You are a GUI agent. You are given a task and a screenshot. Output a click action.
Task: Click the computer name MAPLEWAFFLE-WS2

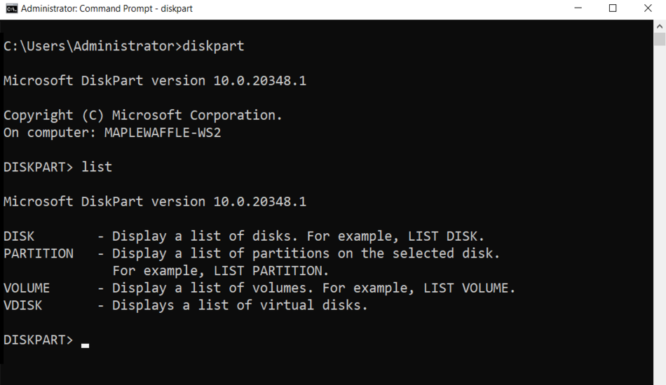click(x=163, y=133)
